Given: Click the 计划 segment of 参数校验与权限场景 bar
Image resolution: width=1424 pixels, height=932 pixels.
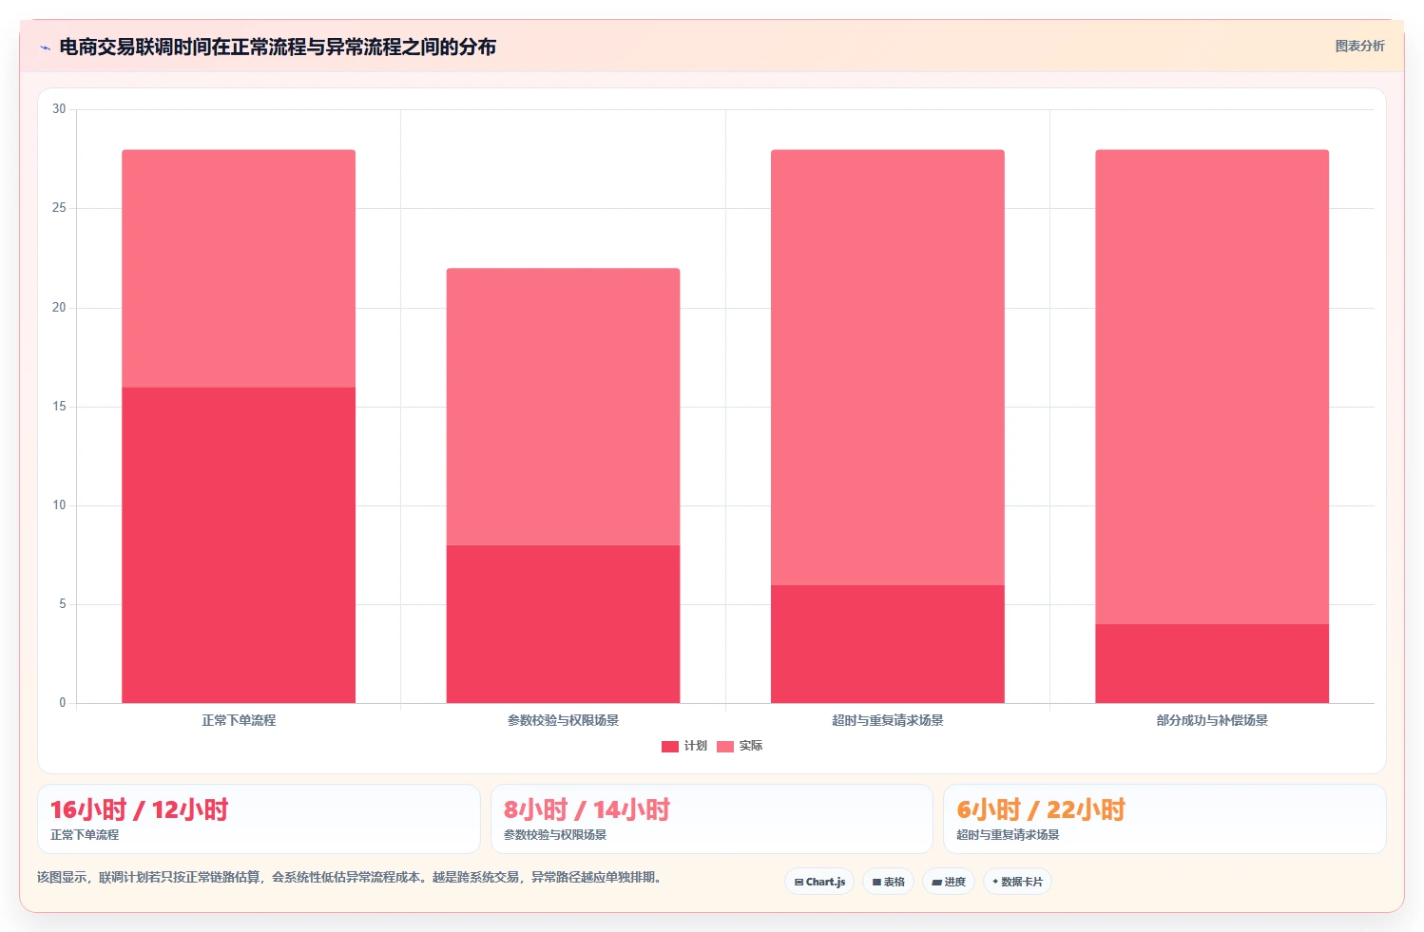Looking at the screenshot, I should pyautogui.click(x=563, y=624).
